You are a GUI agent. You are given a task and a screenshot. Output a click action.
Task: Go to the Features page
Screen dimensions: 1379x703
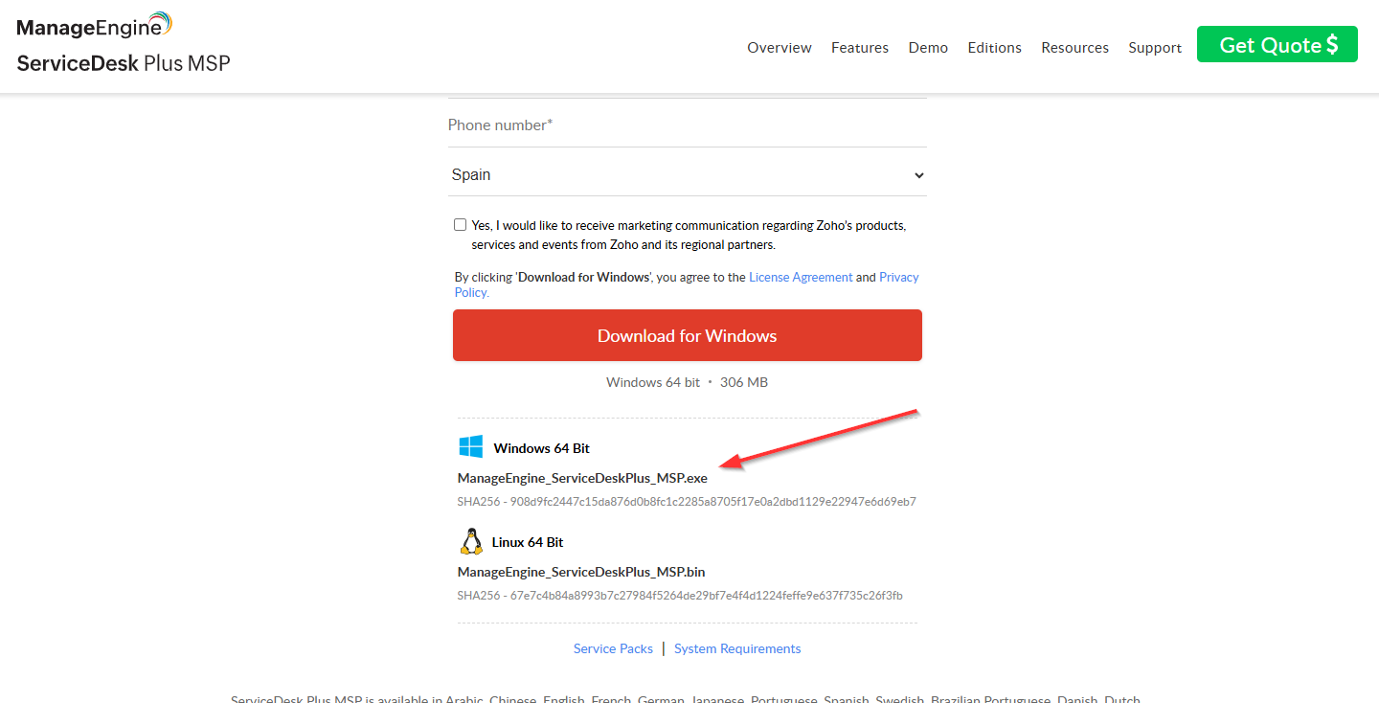pyautogui.click(x=859, y=48)
